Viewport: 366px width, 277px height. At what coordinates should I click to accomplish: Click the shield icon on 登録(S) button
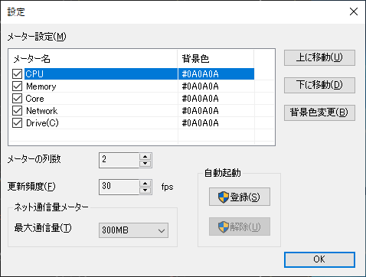pos(224,197)
